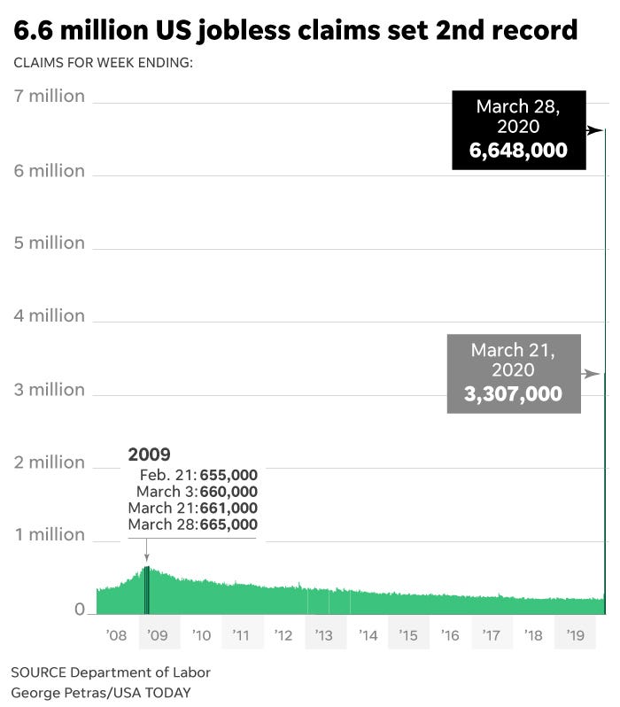The height and width of the screenshot is (707, 620).
Task: Click the 7 million y-axis label
Action: 50,96
